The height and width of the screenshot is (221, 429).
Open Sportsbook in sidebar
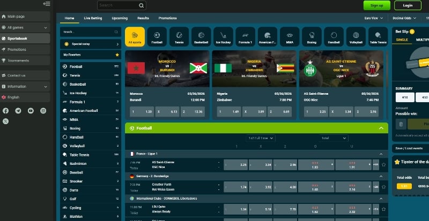[25, 39]
